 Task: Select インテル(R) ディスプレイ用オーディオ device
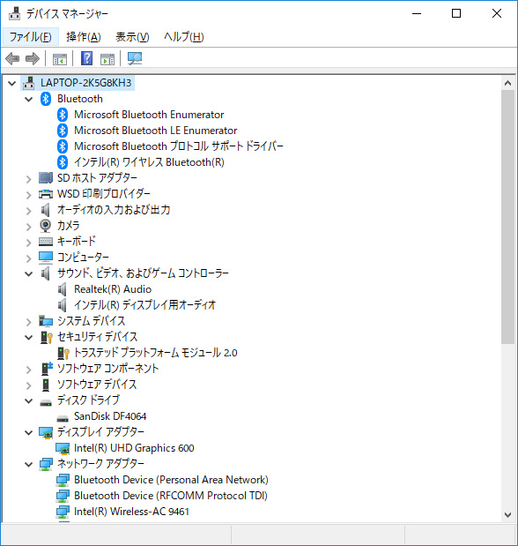(x=144, y=305)
